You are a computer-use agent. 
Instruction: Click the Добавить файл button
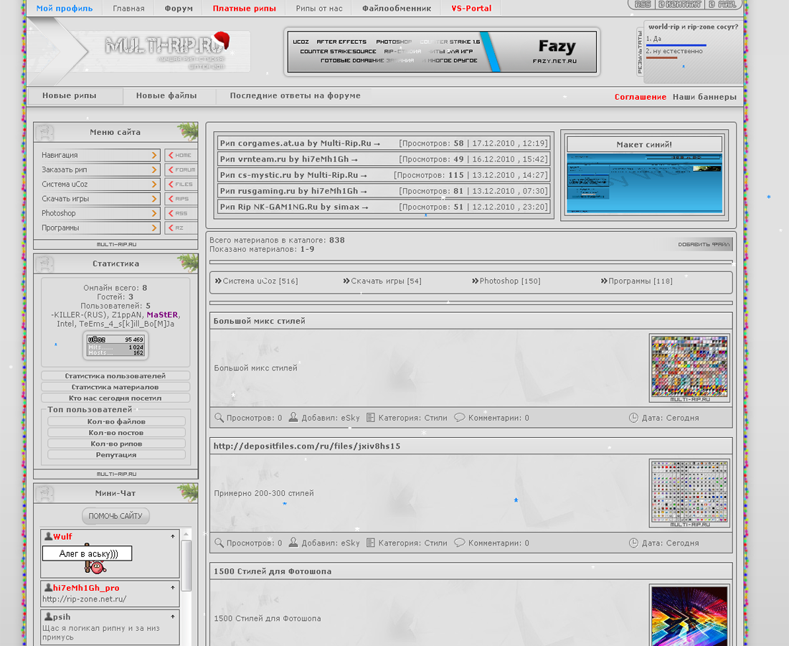point(703,245)
